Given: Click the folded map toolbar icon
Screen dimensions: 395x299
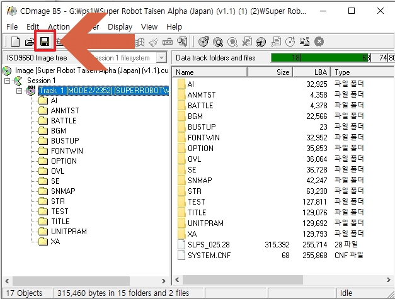Looking at the screenshot, I should tap(140, 42).
